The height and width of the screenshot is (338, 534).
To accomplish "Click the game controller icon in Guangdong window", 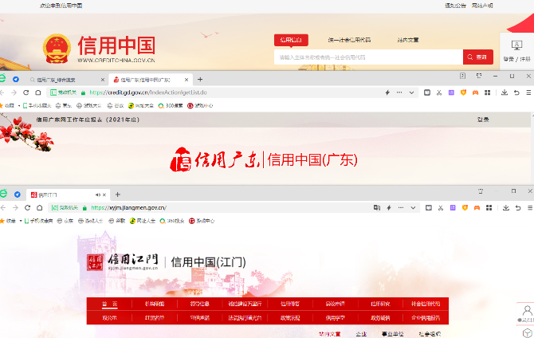I will (x=475, y=92).
